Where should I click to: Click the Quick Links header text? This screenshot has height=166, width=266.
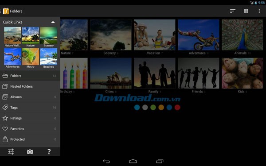(13, 22)
